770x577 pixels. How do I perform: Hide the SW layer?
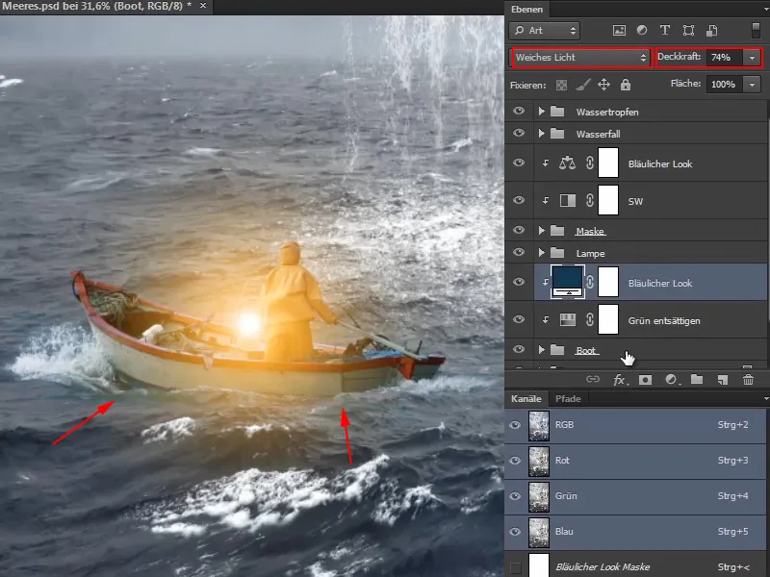coord(519,200)
